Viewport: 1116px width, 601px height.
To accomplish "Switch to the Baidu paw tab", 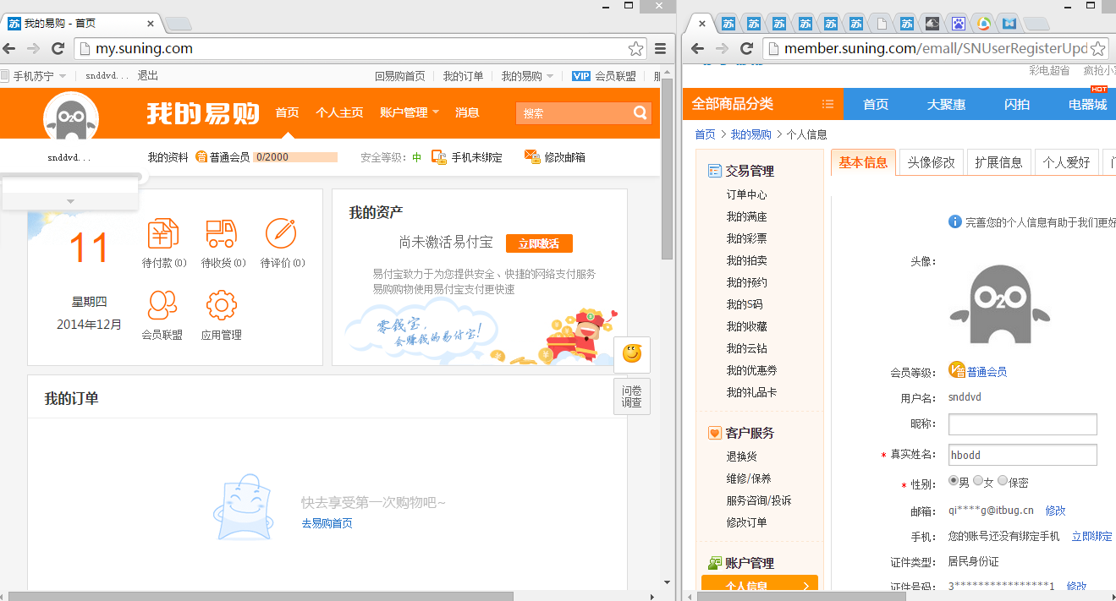I will tap(958, 24).
